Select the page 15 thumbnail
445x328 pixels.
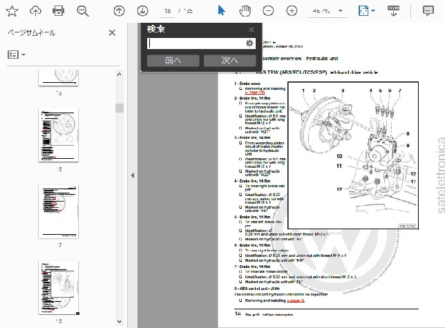59,77
